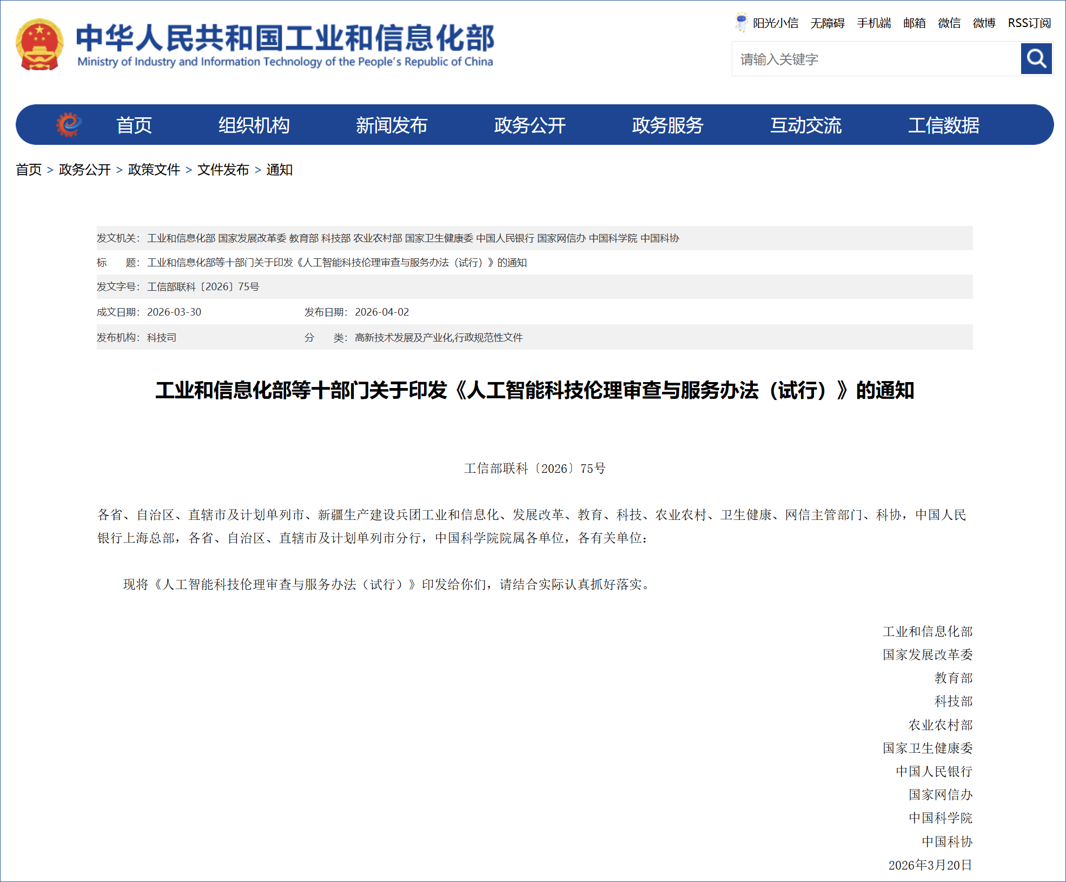This screenshot has height=882, width=1066.
Task: Click the 微博 link in the top bar
Action: 984,23
